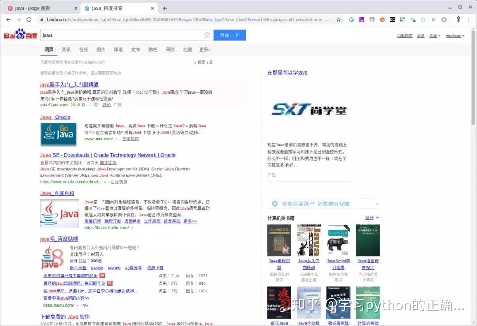Open 搜索工具 filter options
Screen dimensions: 477x326
(x=203, y=62)
